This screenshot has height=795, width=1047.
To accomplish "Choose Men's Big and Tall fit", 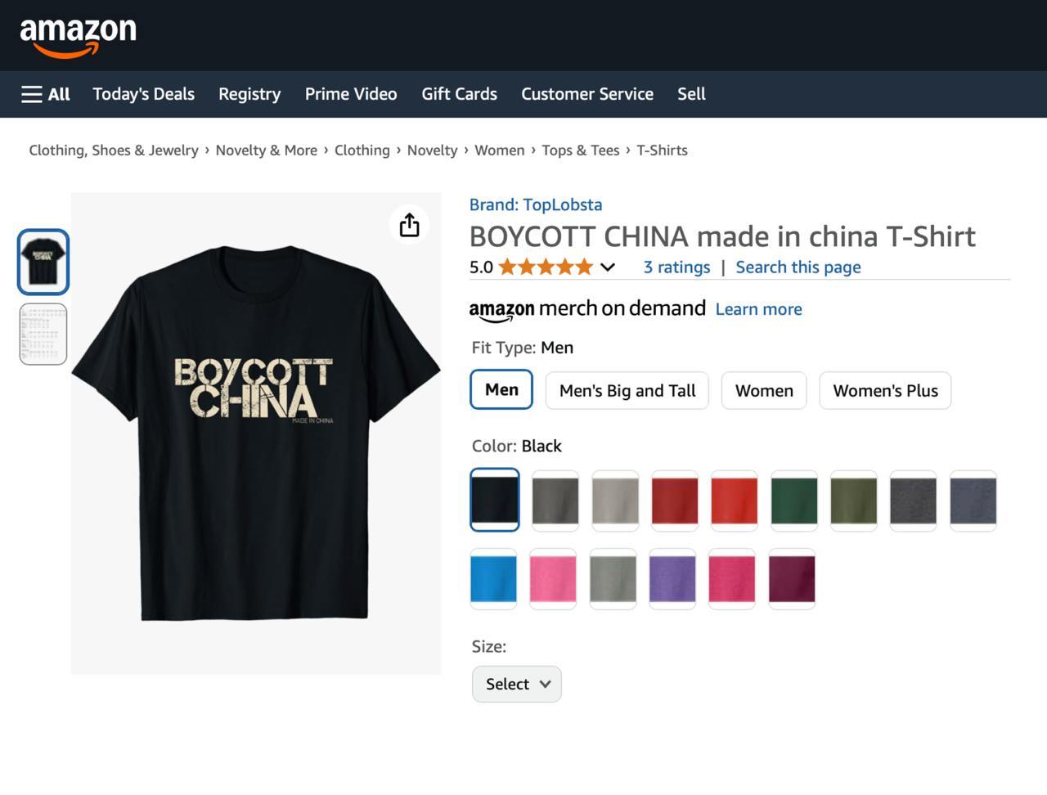I will (627, 390).
